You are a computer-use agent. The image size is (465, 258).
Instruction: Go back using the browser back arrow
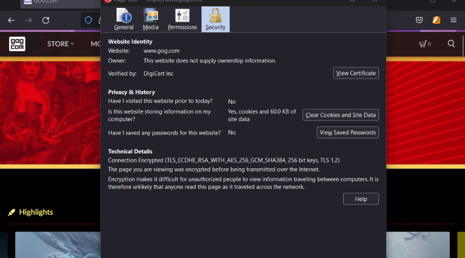[11, 21]
